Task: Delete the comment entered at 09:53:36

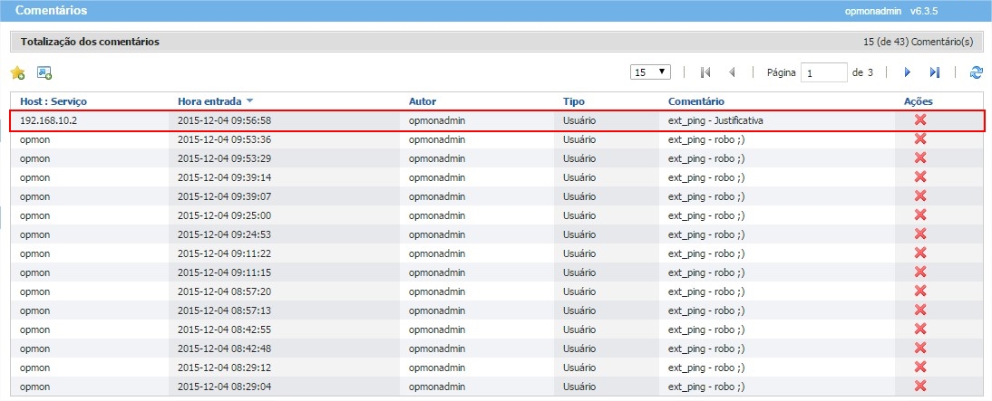Action: point(919,139)
